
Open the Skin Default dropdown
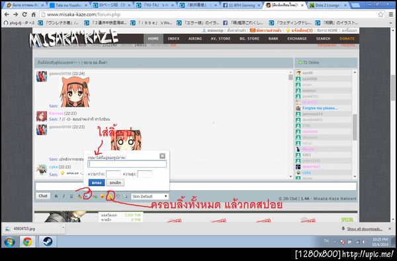point(150,196)
